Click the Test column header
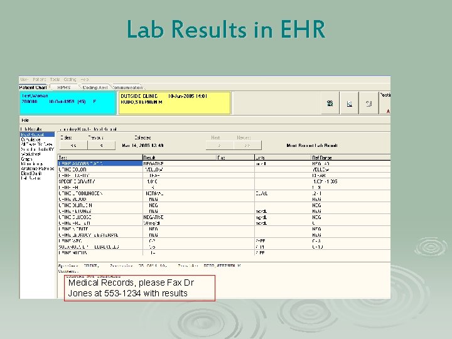 coord(100,158)
